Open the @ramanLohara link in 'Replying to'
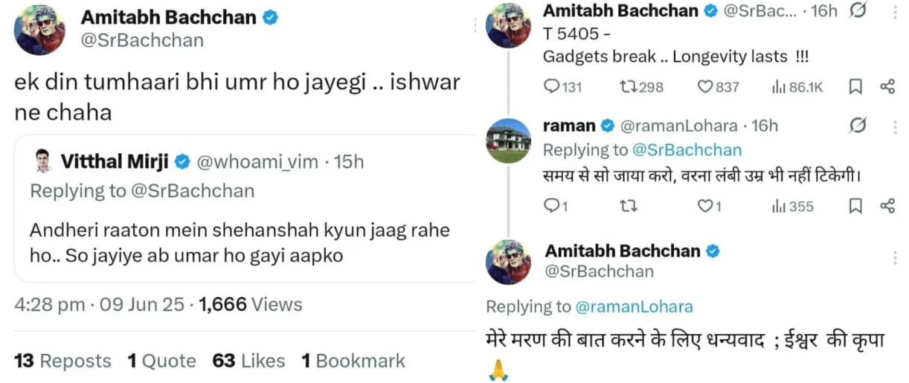Viewport: 909px width, 383px height. click(x=635, y=306)
